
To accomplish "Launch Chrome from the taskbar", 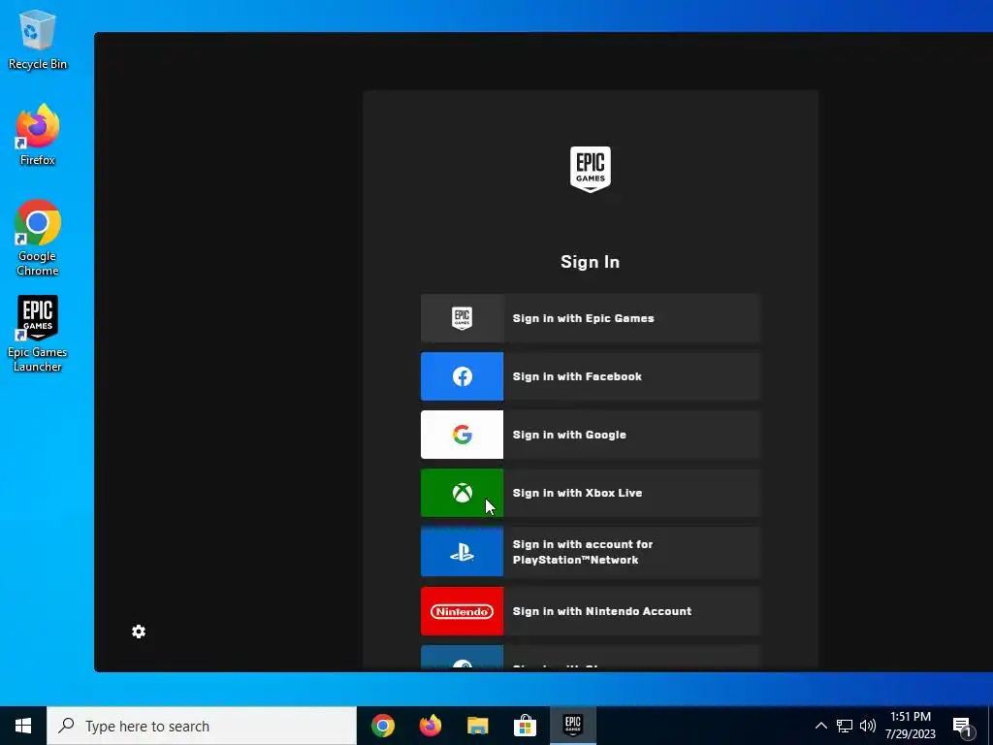I will (x=383, y=726).
